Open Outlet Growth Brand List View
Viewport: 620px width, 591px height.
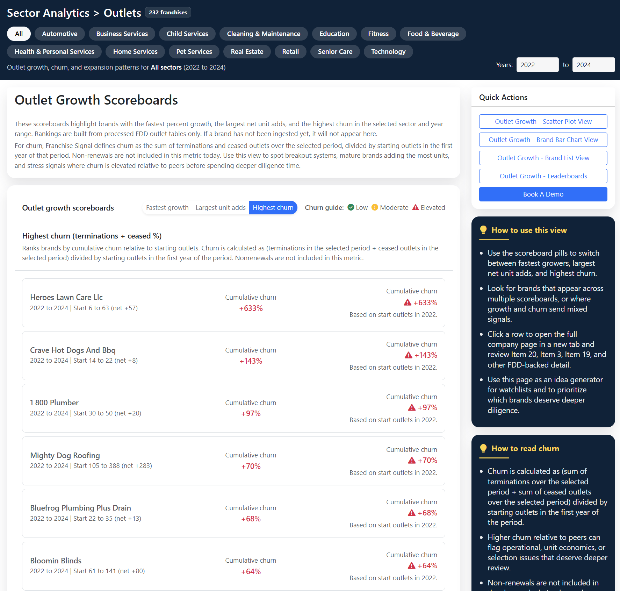coord(543,158)
